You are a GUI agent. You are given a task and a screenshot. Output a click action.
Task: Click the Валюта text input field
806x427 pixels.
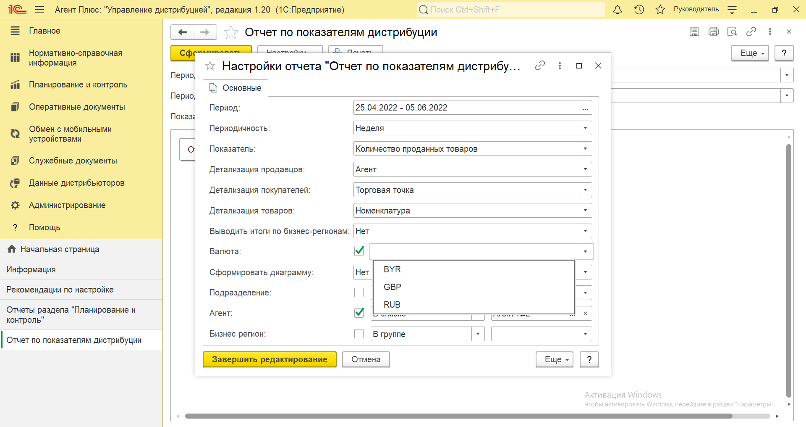tap(474, 252)
